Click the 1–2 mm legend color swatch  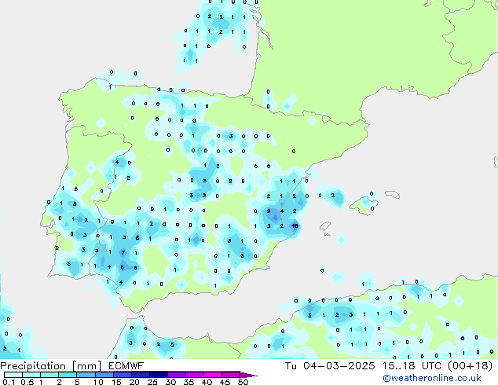click(49, 375)
